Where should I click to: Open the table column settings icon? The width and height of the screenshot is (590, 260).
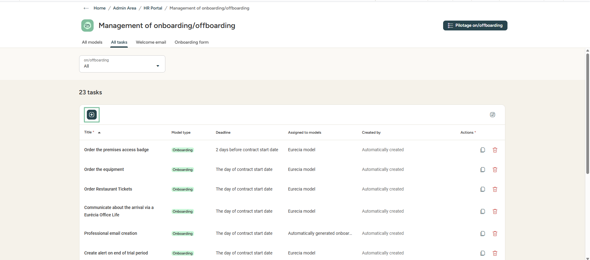(492, 115)
